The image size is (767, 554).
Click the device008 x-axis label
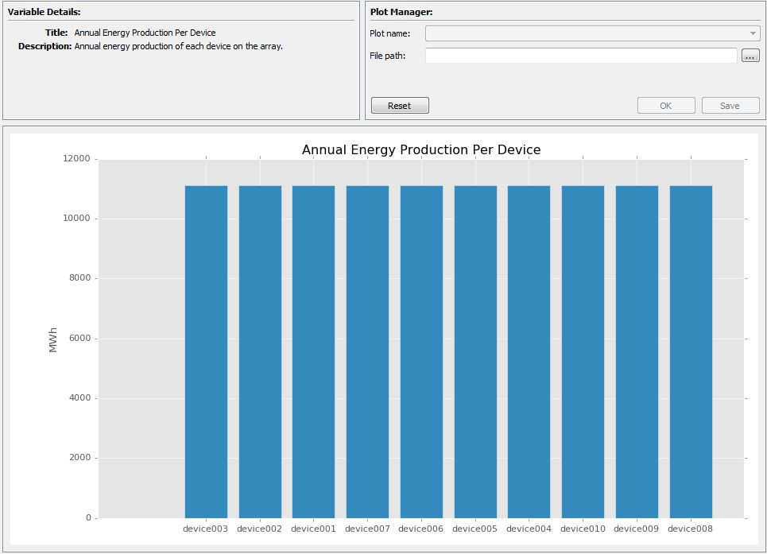[x=691, y=529]
